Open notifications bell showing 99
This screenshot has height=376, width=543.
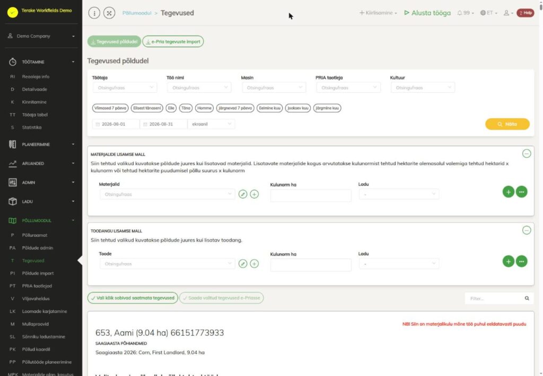(x=465, y=13)
